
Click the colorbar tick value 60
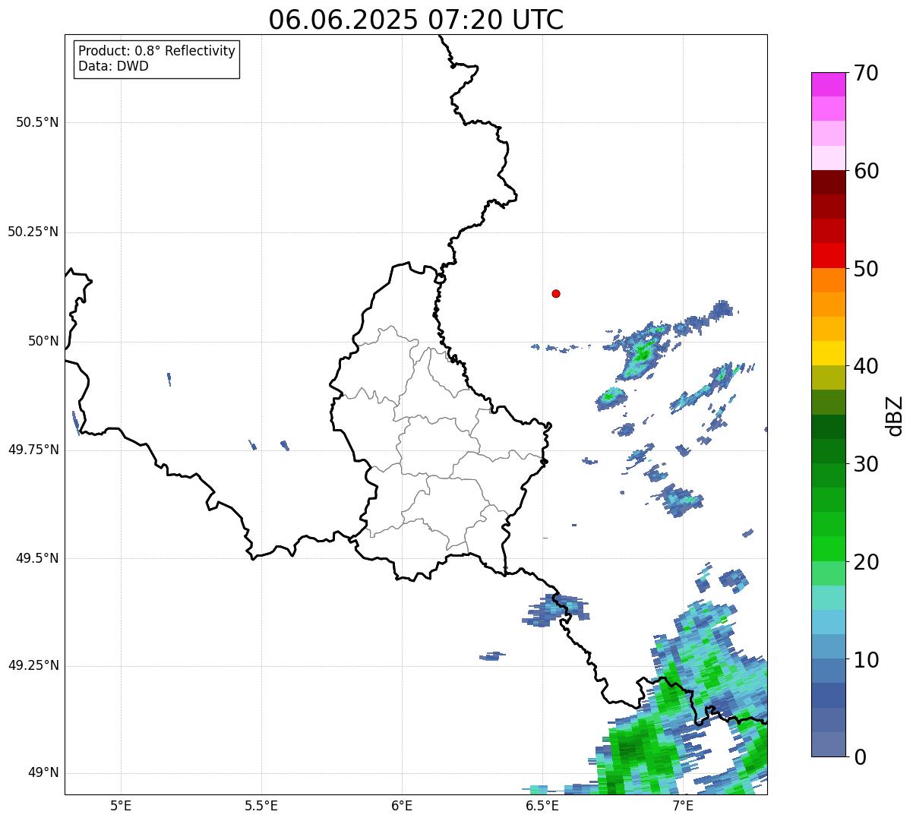point(866,171)
